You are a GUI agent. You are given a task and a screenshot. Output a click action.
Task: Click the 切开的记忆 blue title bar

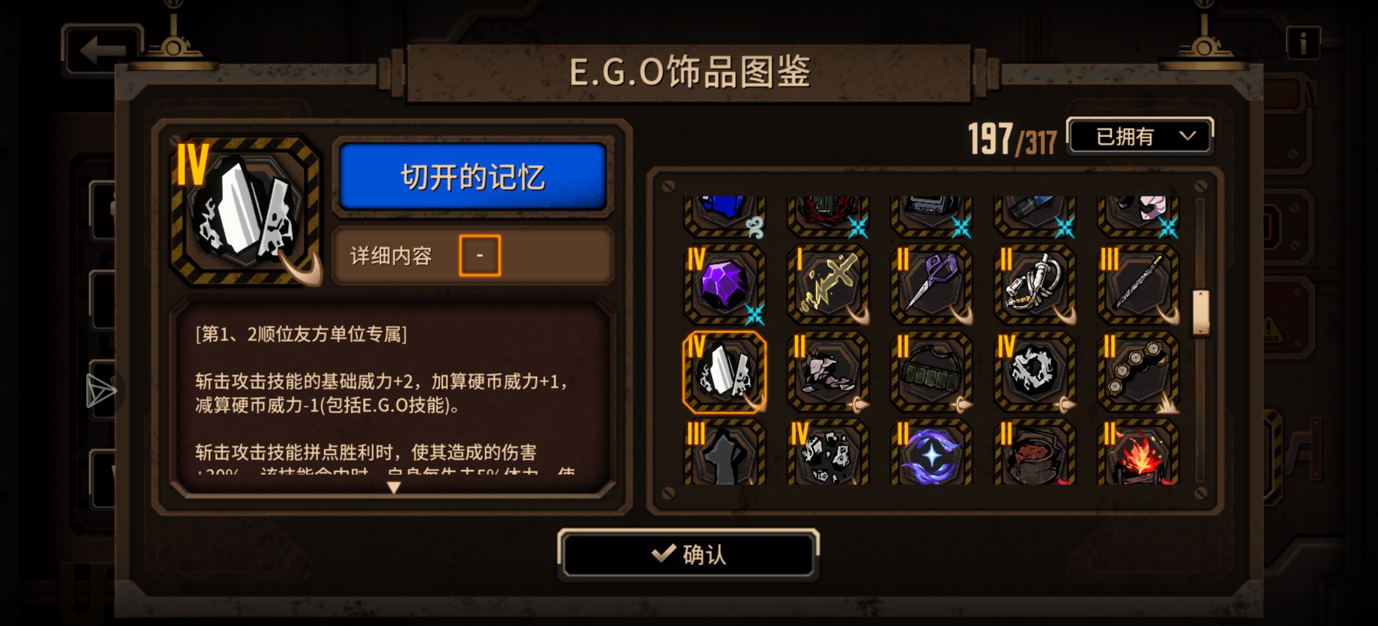[x=473, y=177]
